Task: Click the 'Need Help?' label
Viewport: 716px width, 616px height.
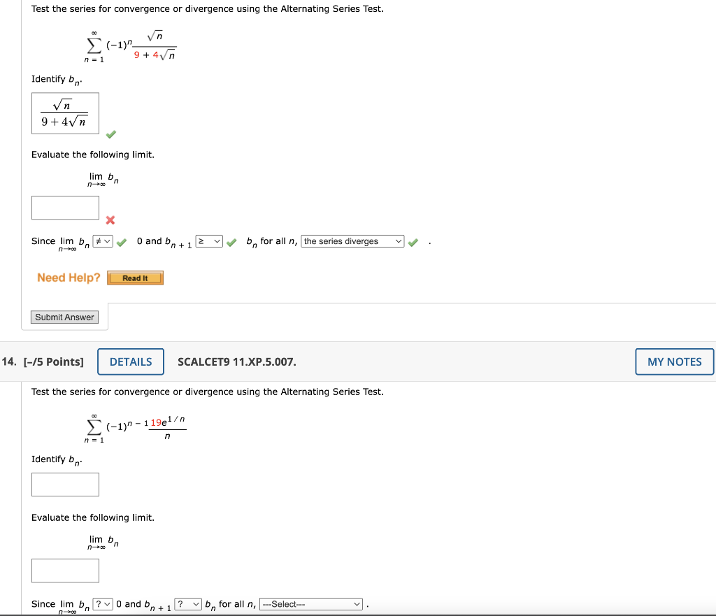Action: pos(69,278)
